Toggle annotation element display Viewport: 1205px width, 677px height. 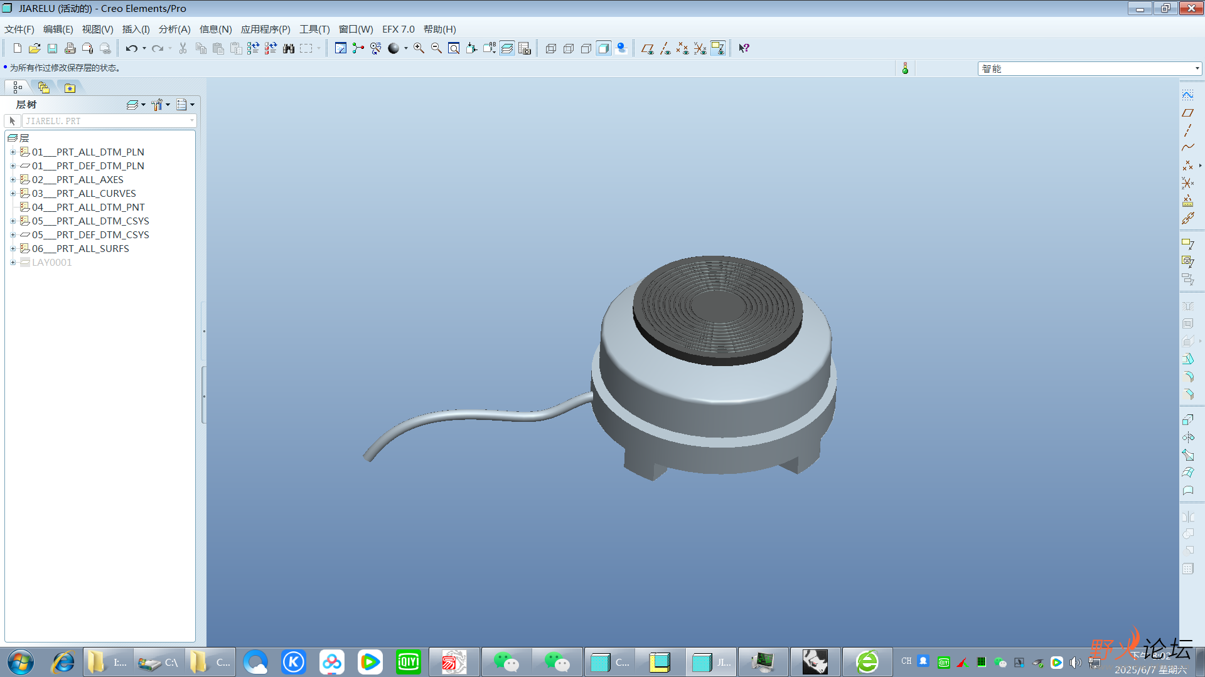718,48
